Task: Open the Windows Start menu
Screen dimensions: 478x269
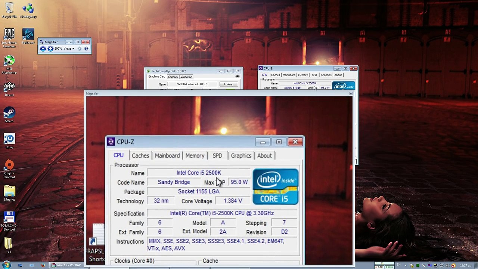Action: point(7,265)
